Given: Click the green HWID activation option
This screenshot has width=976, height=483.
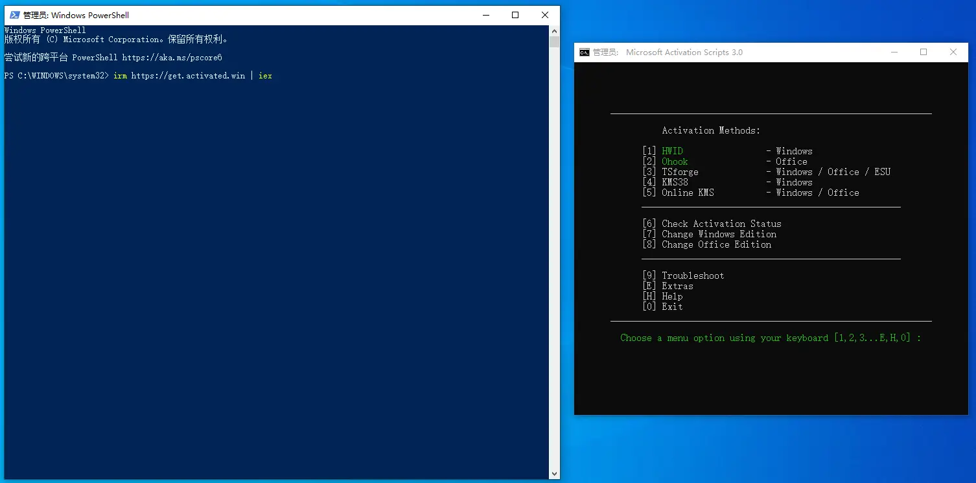Looking at the screenshot, I should 672,151.
